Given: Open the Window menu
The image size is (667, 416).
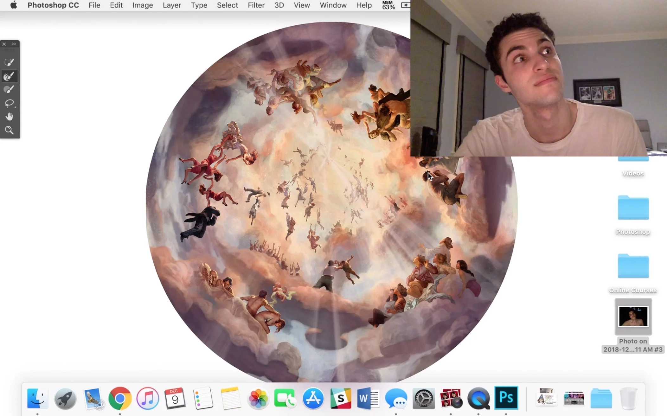Looking at the screenshot, I should 333,5.
